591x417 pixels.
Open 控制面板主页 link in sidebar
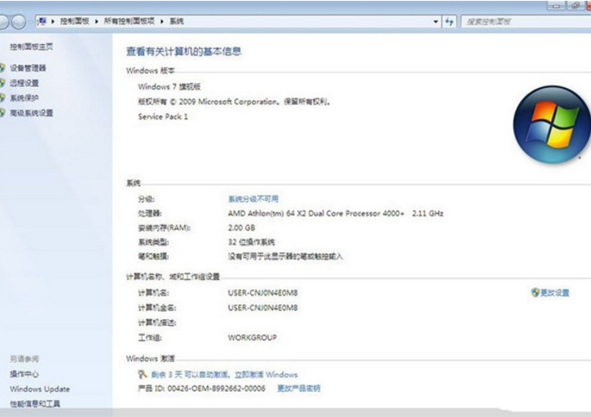[31, 46]
